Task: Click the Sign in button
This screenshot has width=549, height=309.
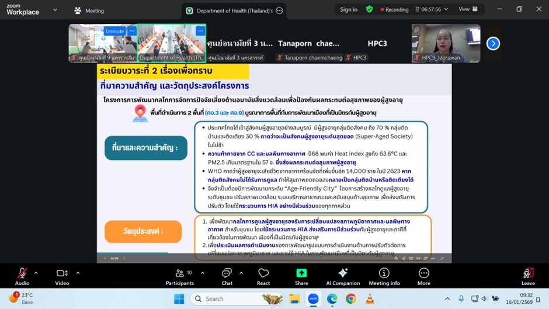Action: pyautogui.click(x=349, y=9)
